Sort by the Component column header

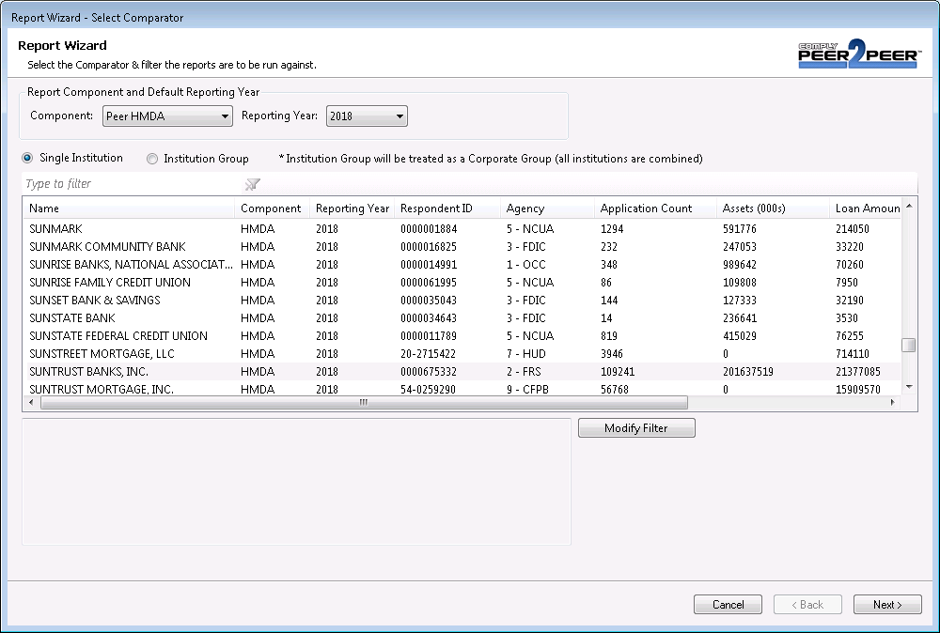click(x=273, y=208)
